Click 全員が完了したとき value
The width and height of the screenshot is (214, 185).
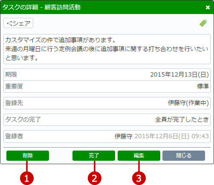(182, 120)
